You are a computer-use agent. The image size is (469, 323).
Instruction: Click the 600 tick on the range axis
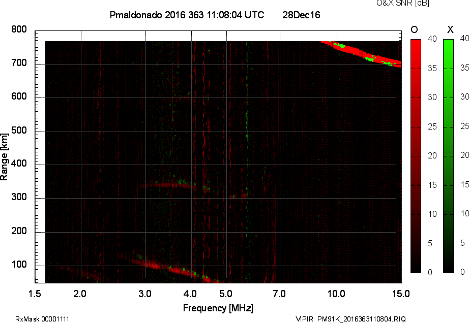click(19, 96)
